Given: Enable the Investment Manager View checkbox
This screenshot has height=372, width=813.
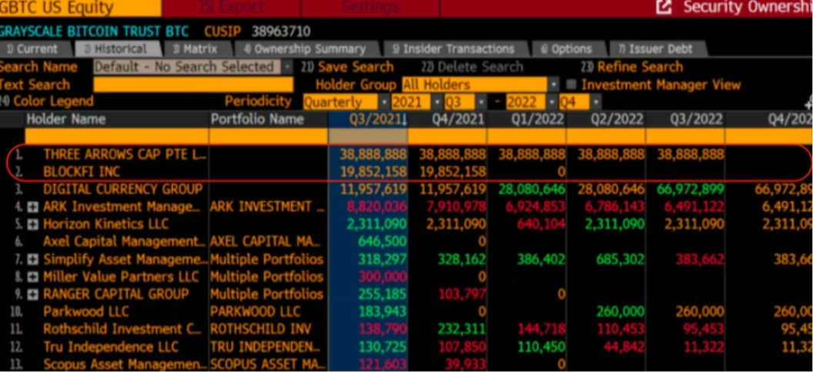Looking at the screenshot, I should point(571,85).
